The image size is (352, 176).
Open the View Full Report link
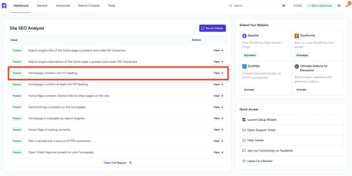(x=118, y=163)
